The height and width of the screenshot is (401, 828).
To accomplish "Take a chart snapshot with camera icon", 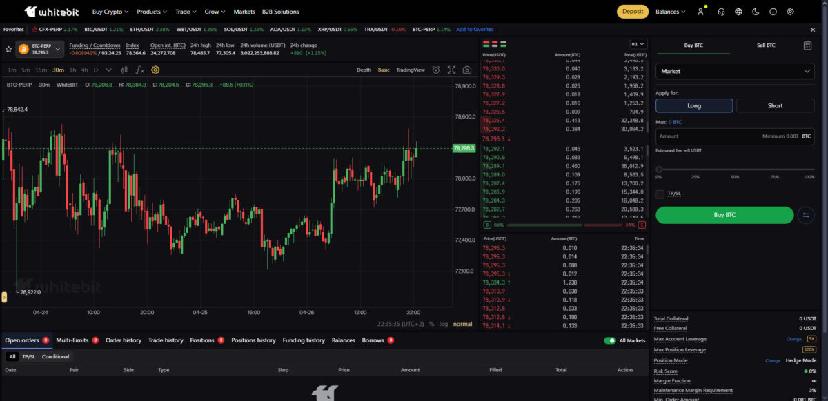I will click(467, 70).
